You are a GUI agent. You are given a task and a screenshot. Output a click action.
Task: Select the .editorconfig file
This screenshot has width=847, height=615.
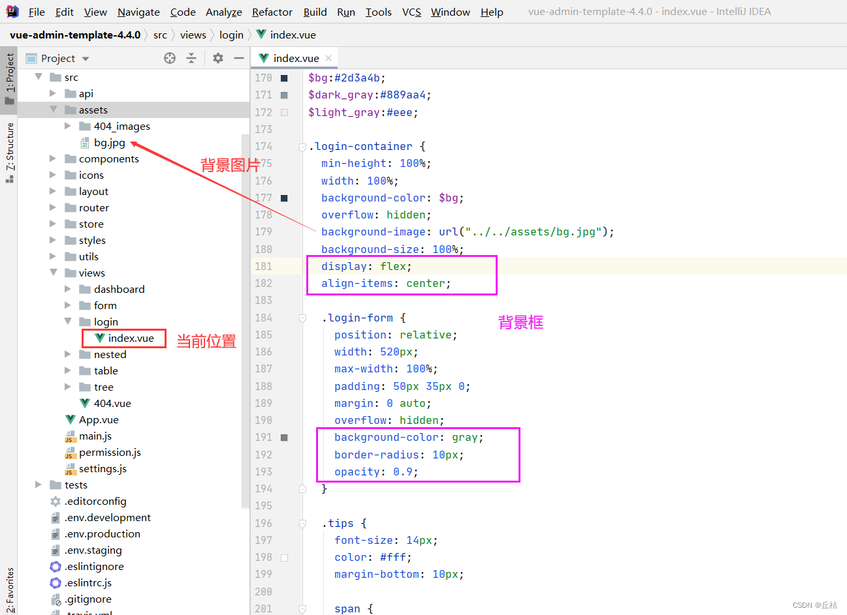[88, 501]
